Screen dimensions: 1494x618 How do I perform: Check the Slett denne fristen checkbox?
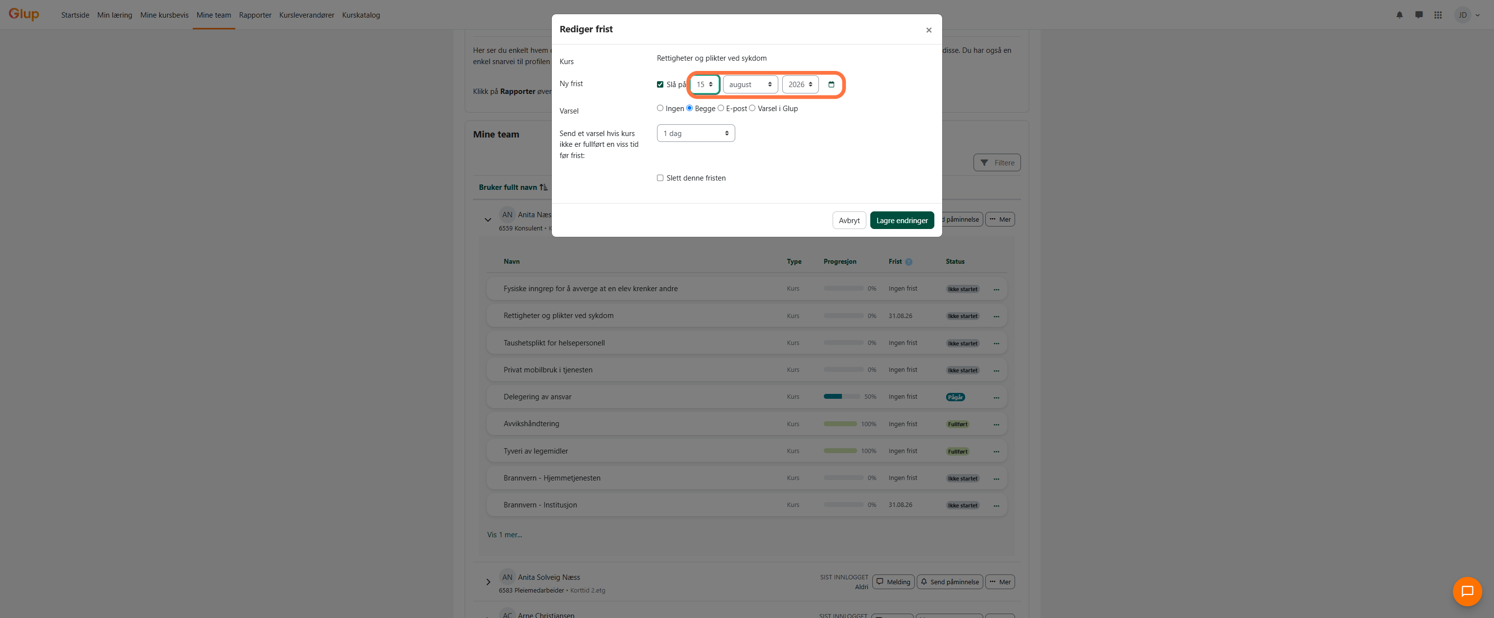pyautogui.click(x=659, y=178)
